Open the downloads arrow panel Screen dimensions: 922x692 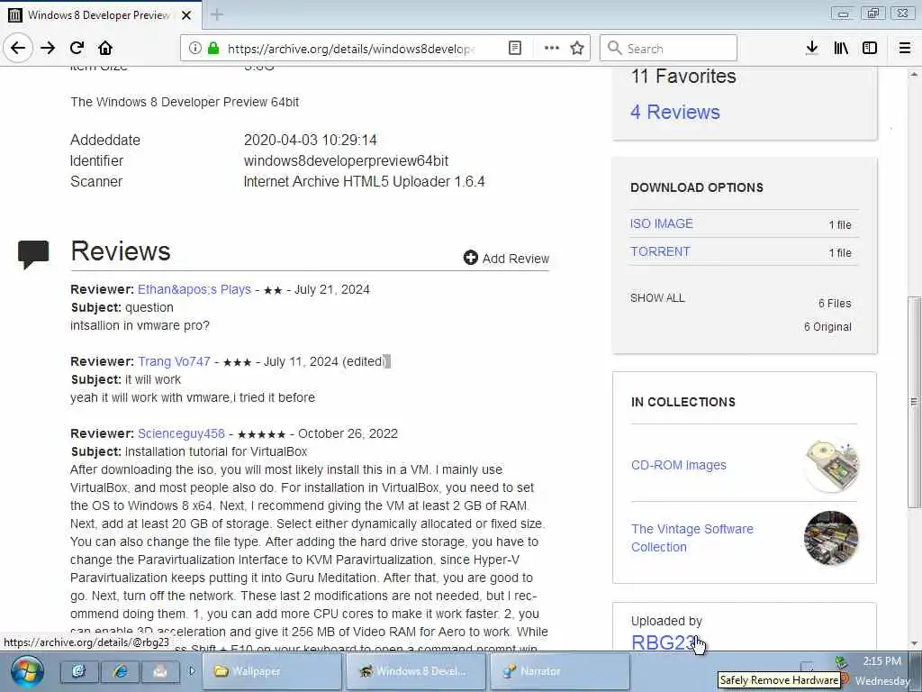811,49
